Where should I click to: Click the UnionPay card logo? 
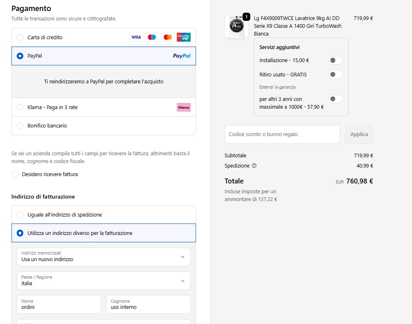point(184,37)
